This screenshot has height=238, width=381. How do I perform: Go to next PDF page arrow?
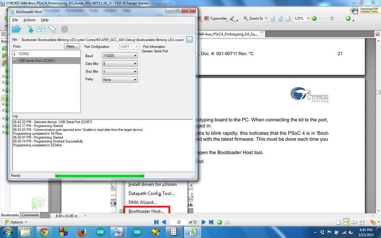203,222
